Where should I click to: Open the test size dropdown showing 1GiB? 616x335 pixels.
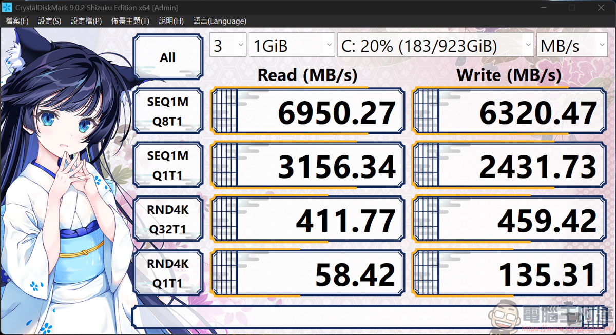click(291, 45)
